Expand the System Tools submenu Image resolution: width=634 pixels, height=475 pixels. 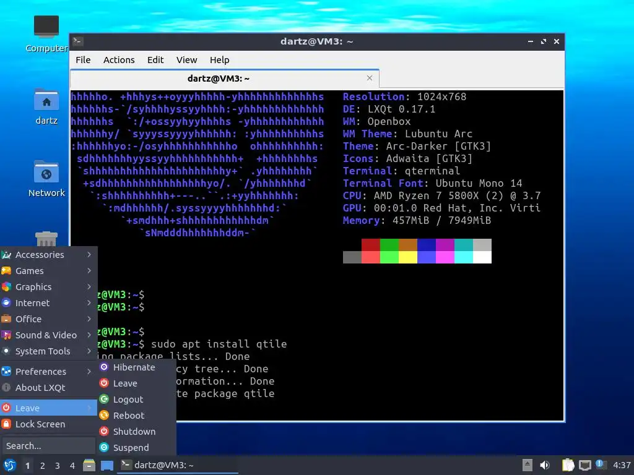[x=48, y=351]
